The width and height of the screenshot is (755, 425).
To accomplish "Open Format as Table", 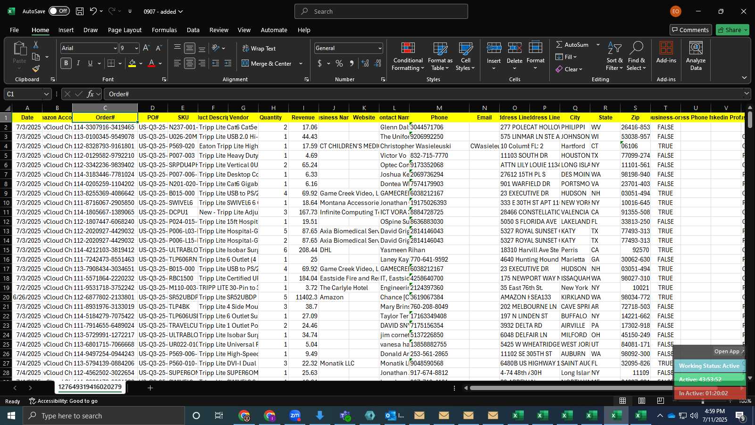I will click(x=440, y=56).
